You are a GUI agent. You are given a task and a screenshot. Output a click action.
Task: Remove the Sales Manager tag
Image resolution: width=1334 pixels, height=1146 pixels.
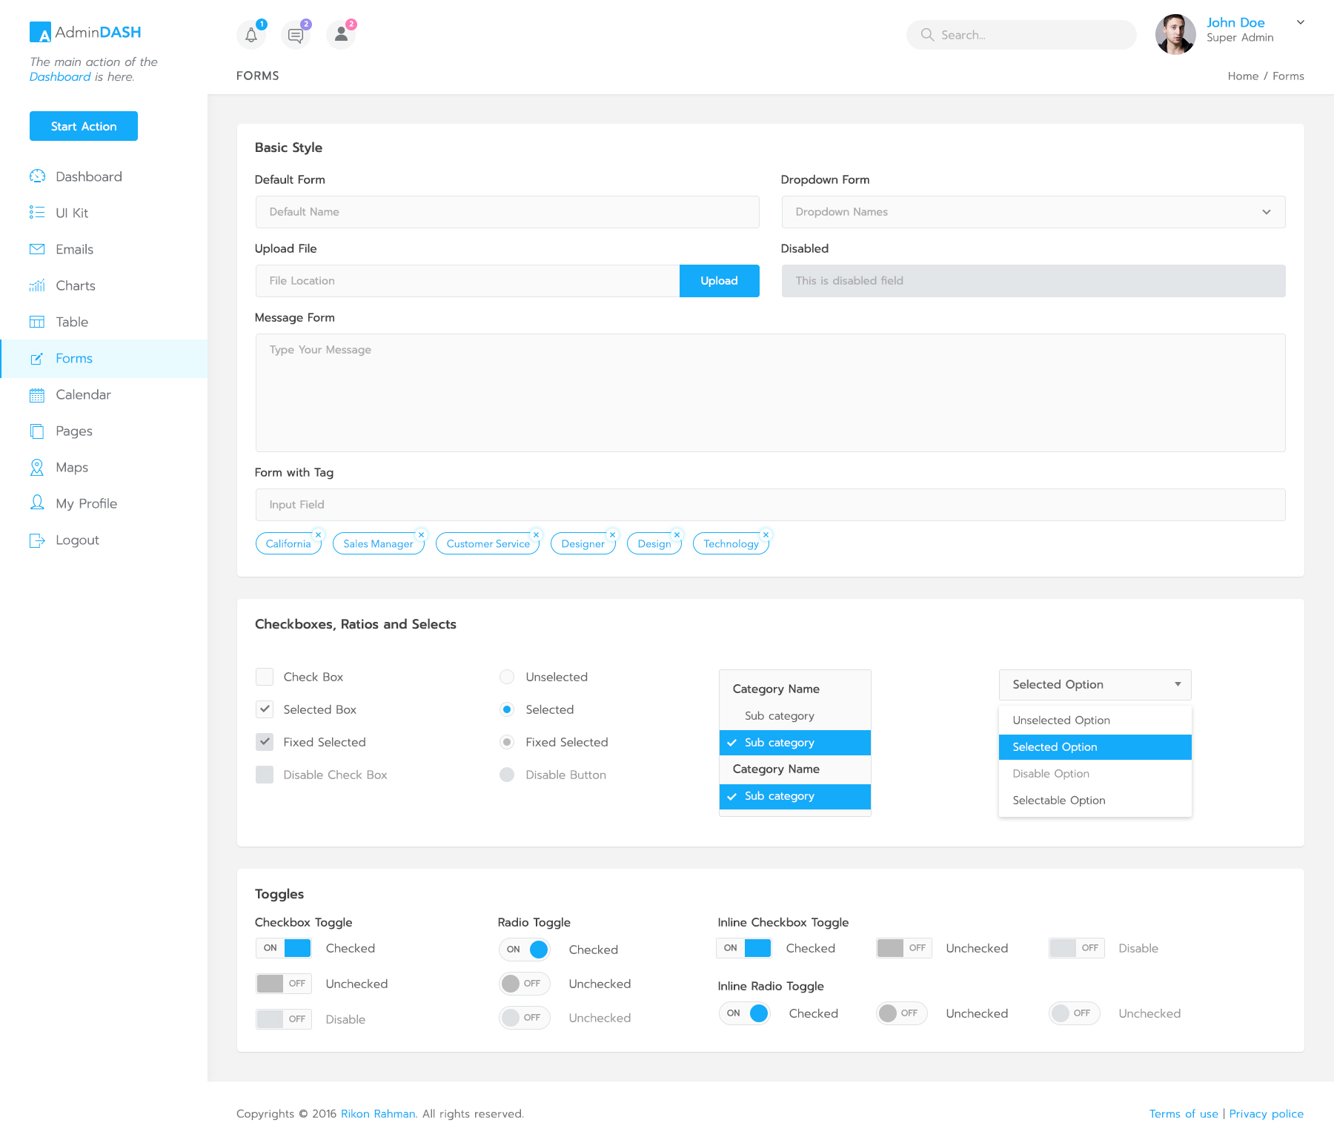pyautogui.click(x=421, y=534)
